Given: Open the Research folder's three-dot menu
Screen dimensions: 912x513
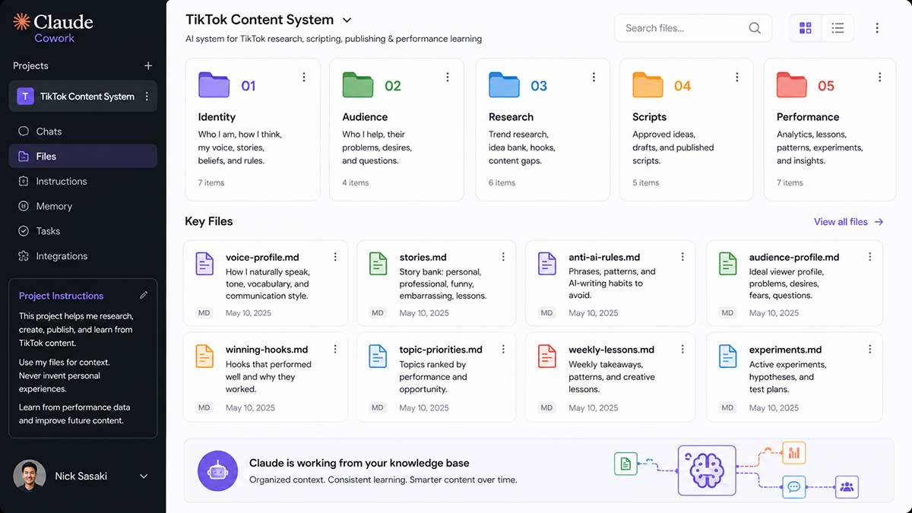Looking at the screenshot, I should (x=594, y=77).
